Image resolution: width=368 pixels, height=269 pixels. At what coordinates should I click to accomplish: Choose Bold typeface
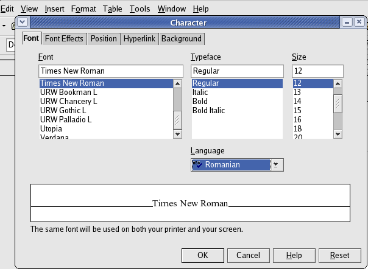(x=237, y=101)
